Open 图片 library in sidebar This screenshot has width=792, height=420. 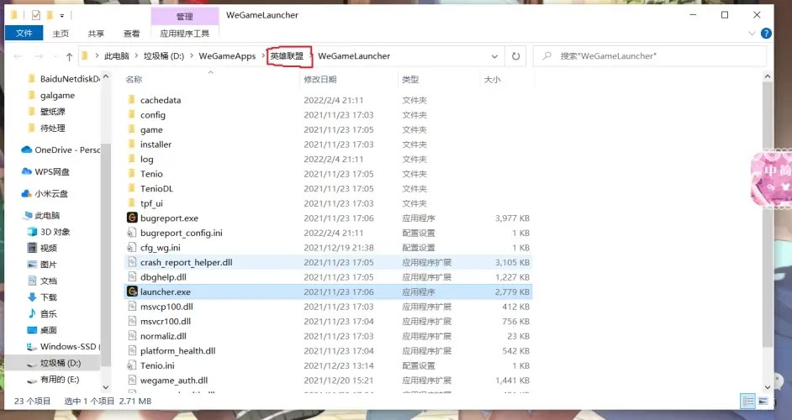[x=42, y=264]
